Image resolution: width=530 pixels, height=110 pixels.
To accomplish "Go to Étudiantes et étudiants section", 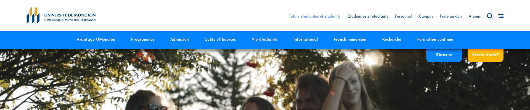I will point(368,16).
